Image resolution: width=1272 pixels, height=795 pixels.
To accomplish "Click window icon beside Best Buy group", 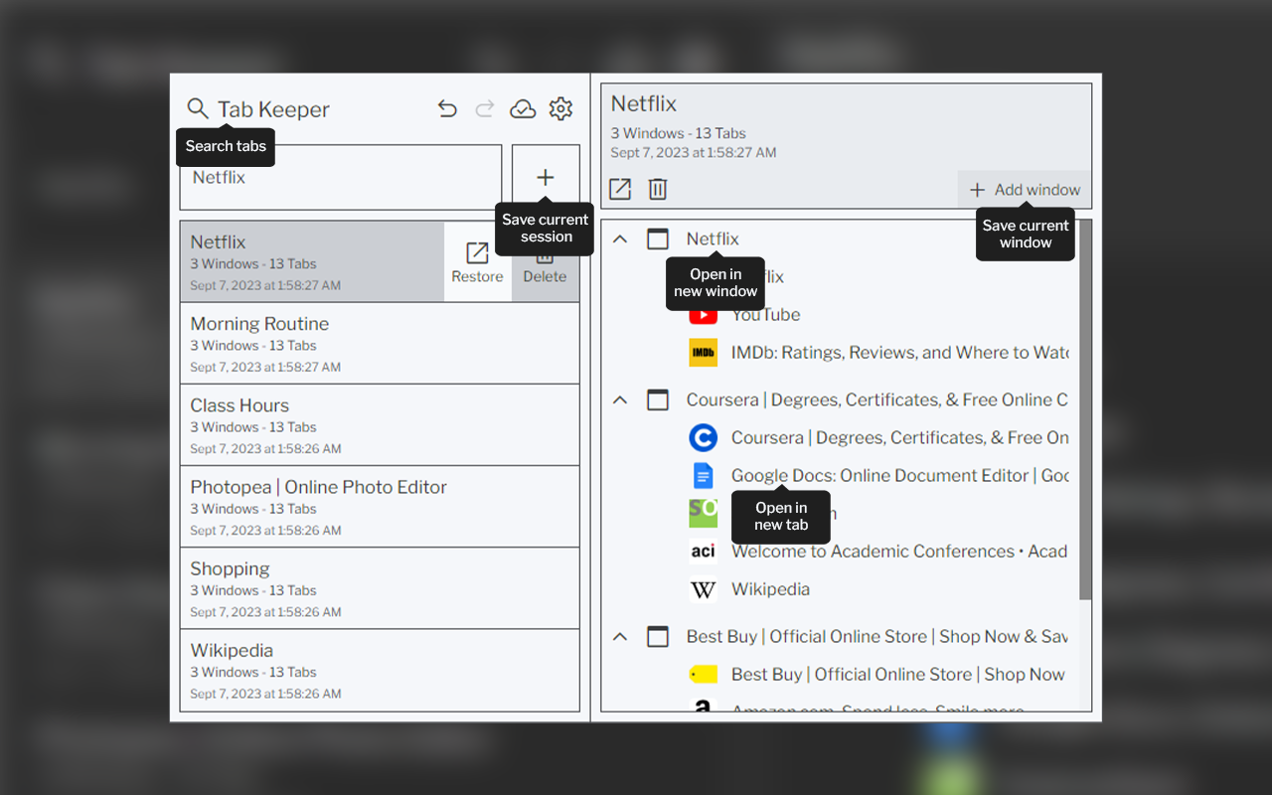I will [658, 636].
